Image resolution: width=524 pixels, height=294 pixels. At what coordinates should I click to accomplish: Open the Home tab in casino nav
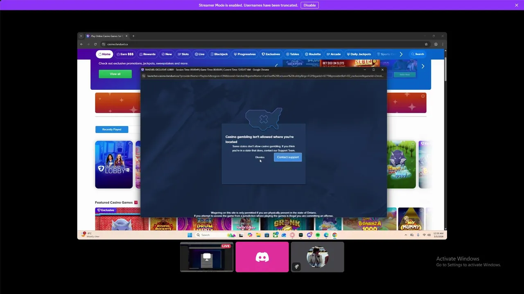tap(104, 54)
